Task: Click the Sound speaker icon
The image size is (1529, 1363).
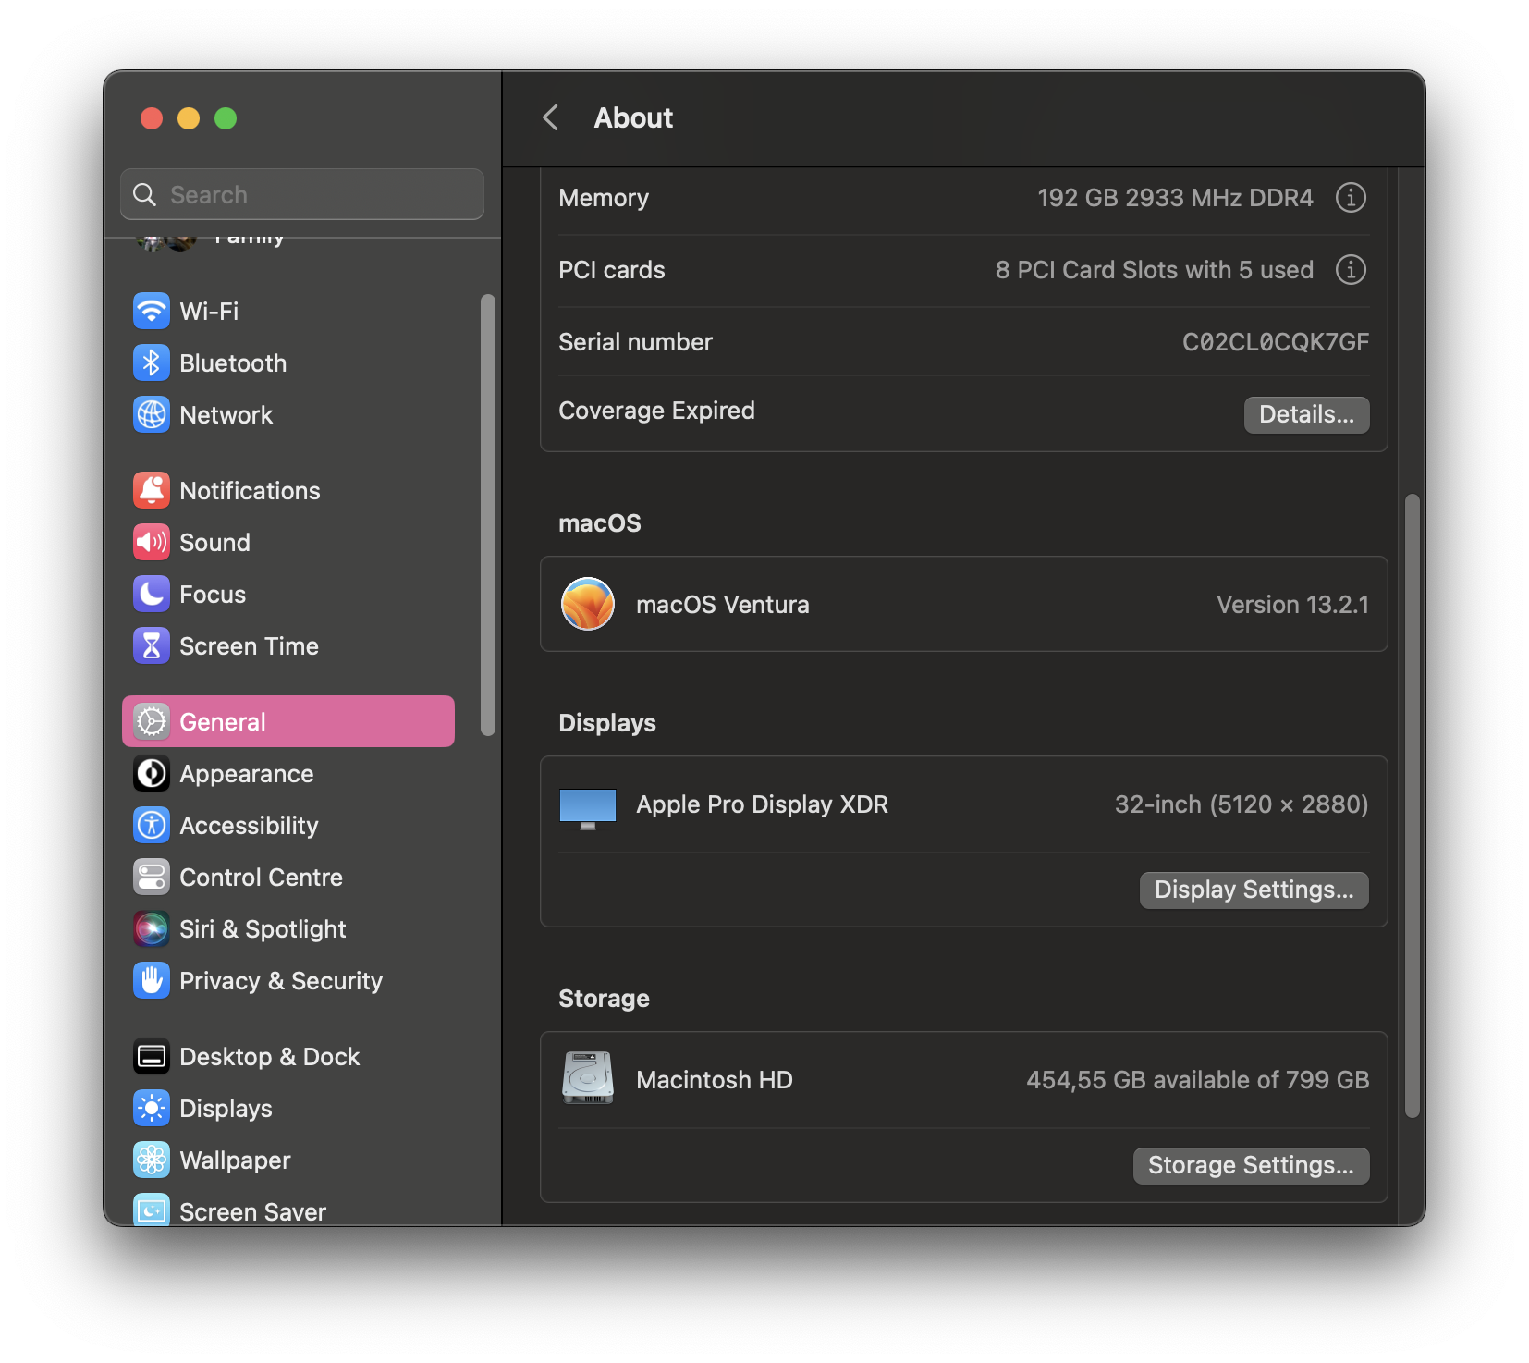Action: pos(152,542)
